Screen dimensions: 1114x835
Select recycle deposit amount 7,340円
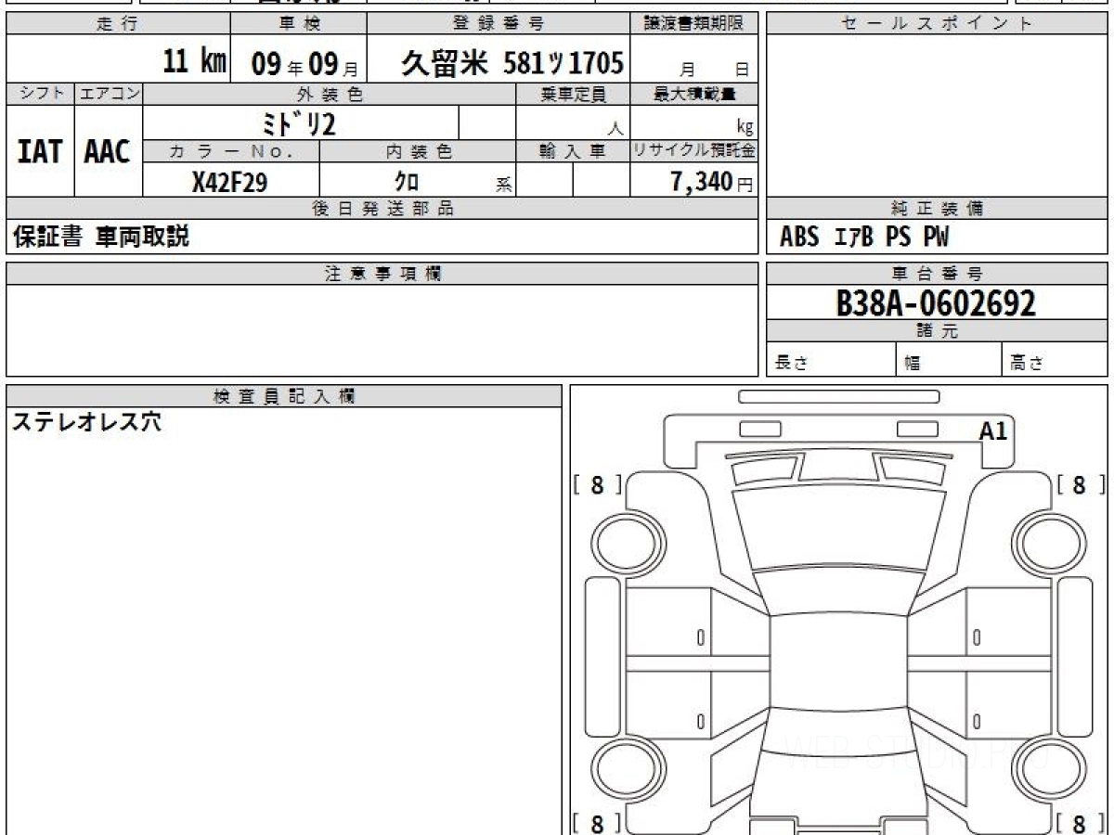point(712,183)
